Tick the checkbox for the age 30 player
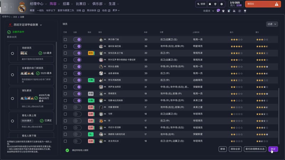 [x=65, y=39]
